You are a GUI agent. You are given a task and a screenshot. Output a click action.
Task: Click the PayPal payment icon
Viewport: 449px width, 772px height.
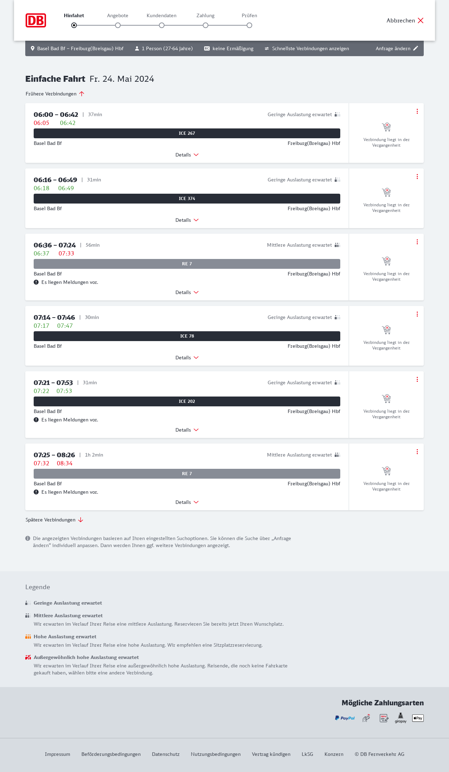click(345, 718)
